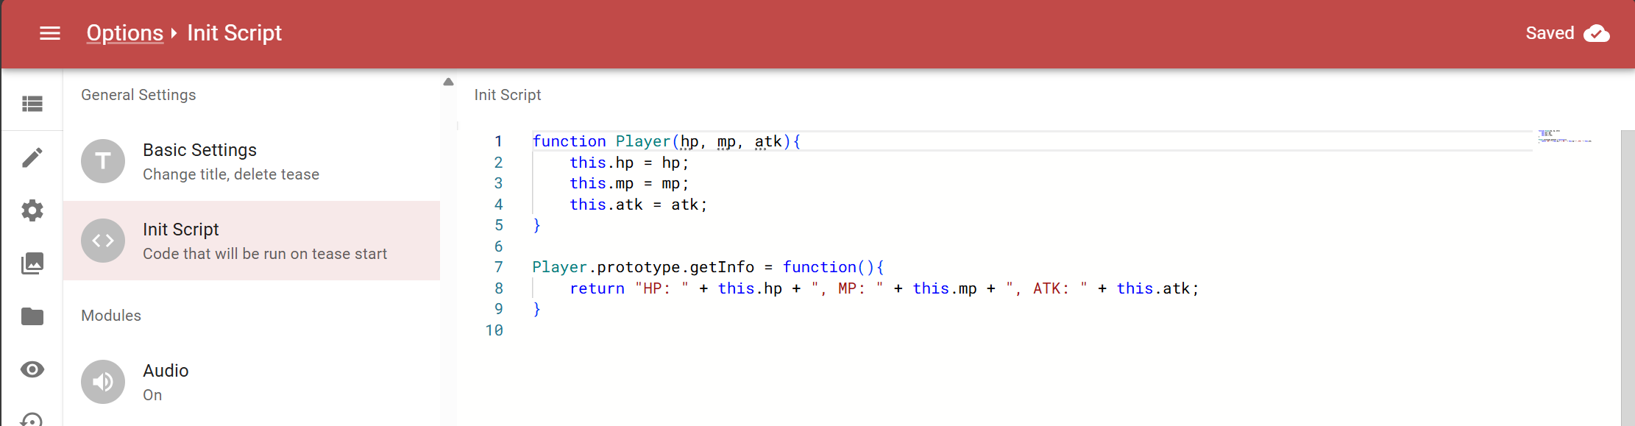Image resolution: width=1635 pixels, height=426 pixels.
Task: Toggle the Audio module speaker icon
Action: tap(103, 382)
